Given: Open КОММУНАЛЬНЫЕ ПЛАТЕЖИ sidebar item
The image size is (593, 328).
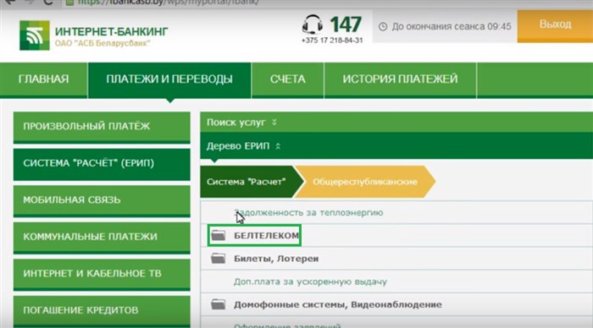Looking at the screenshot, I should pyautogui.click(x=102, y=238).
